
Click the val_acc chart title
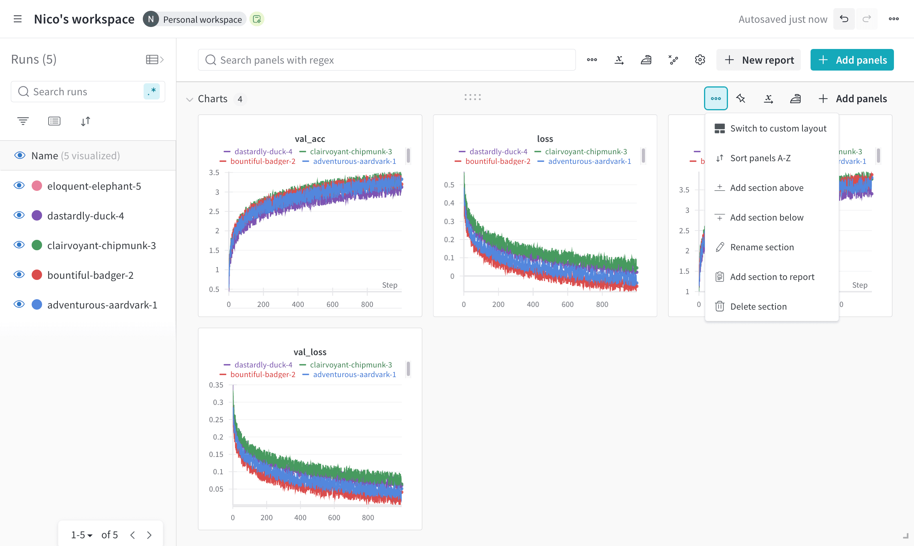(310, 139)
